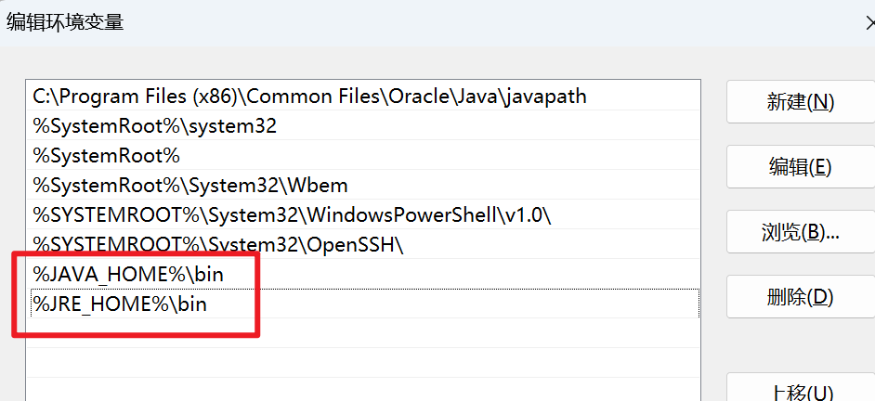This screenshot has height=401, width=875.
Task: Click the 编辑环境变量 title bar text
Action: 65,22
